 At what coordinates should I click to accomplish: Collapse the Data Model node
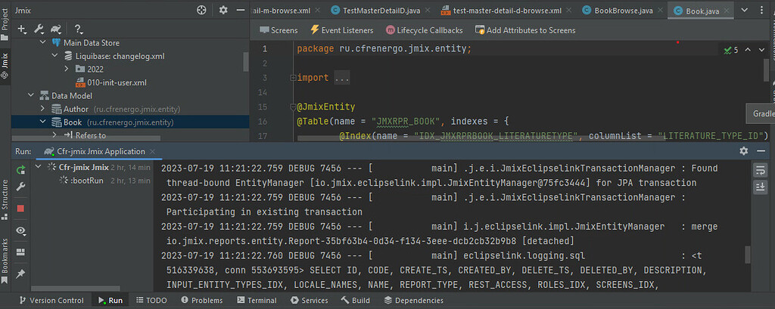pyautogui.click(x=30, y=95)
